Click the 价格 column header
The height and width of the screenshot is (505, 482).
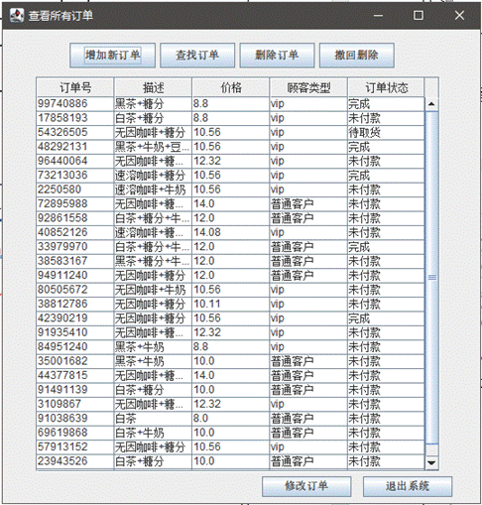click(231, 87)
